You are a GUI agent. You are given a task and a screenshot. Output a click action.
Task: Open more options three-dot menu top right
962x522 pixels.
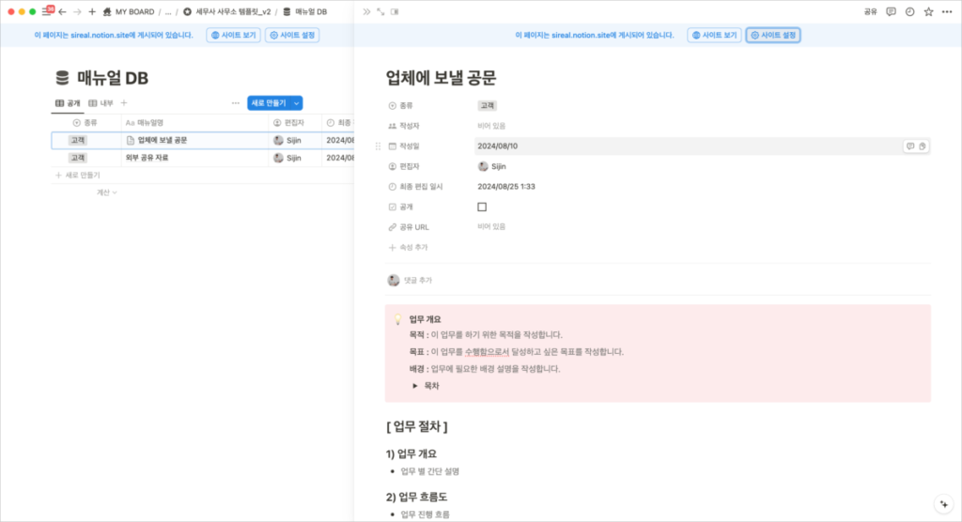(947, 11)
